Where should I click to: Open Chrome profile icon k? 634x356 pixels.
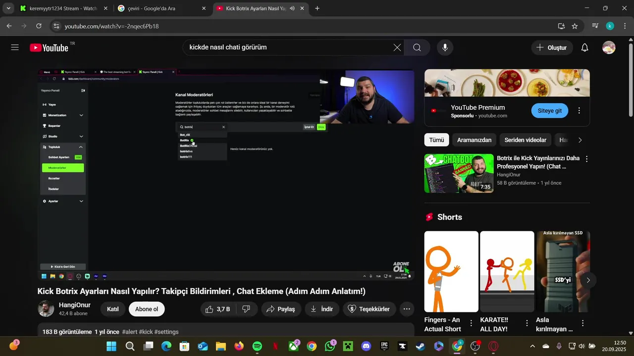tap(610, 26)
